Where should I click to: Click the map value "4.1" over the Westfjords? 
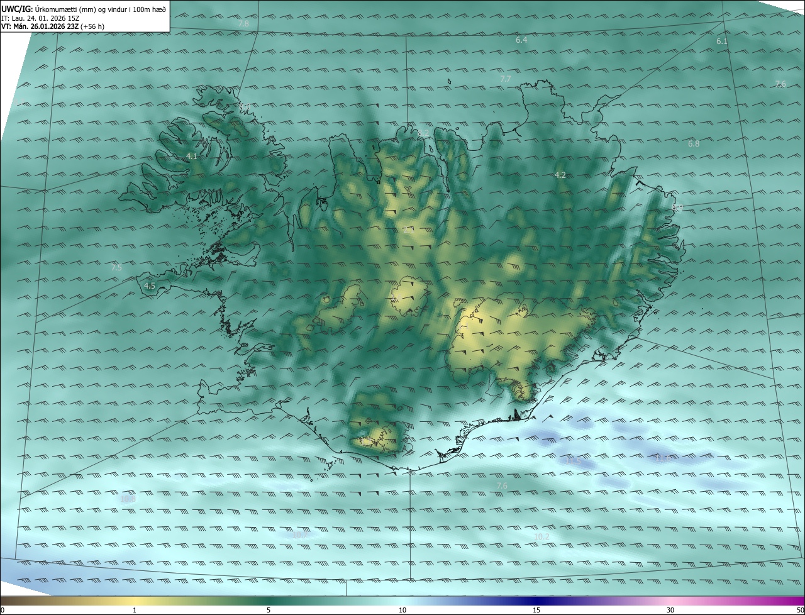point(192,156)
